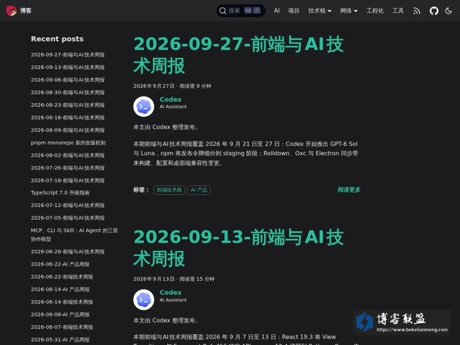Open the 工具 navbar item
Screen dimensions: 460x345
point(398,11)
